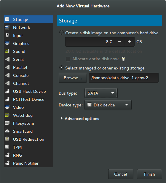The image size is (166, 183).
Task: Select the Video label
Action: (18, 107)
